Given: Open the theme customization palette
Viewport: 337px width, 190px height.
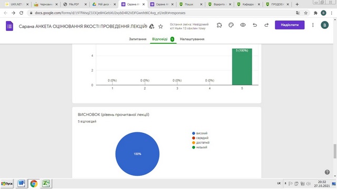Looking at the screenshot, I should 231,25.
